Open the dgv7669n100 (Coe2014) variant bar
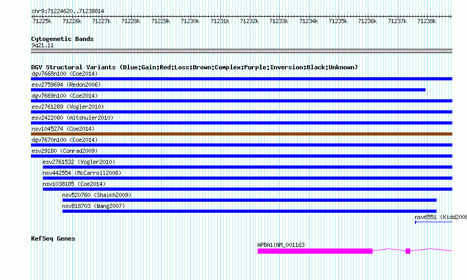Image resolution: width=467 pixels, height=280 pixels. tap(241, 101)
